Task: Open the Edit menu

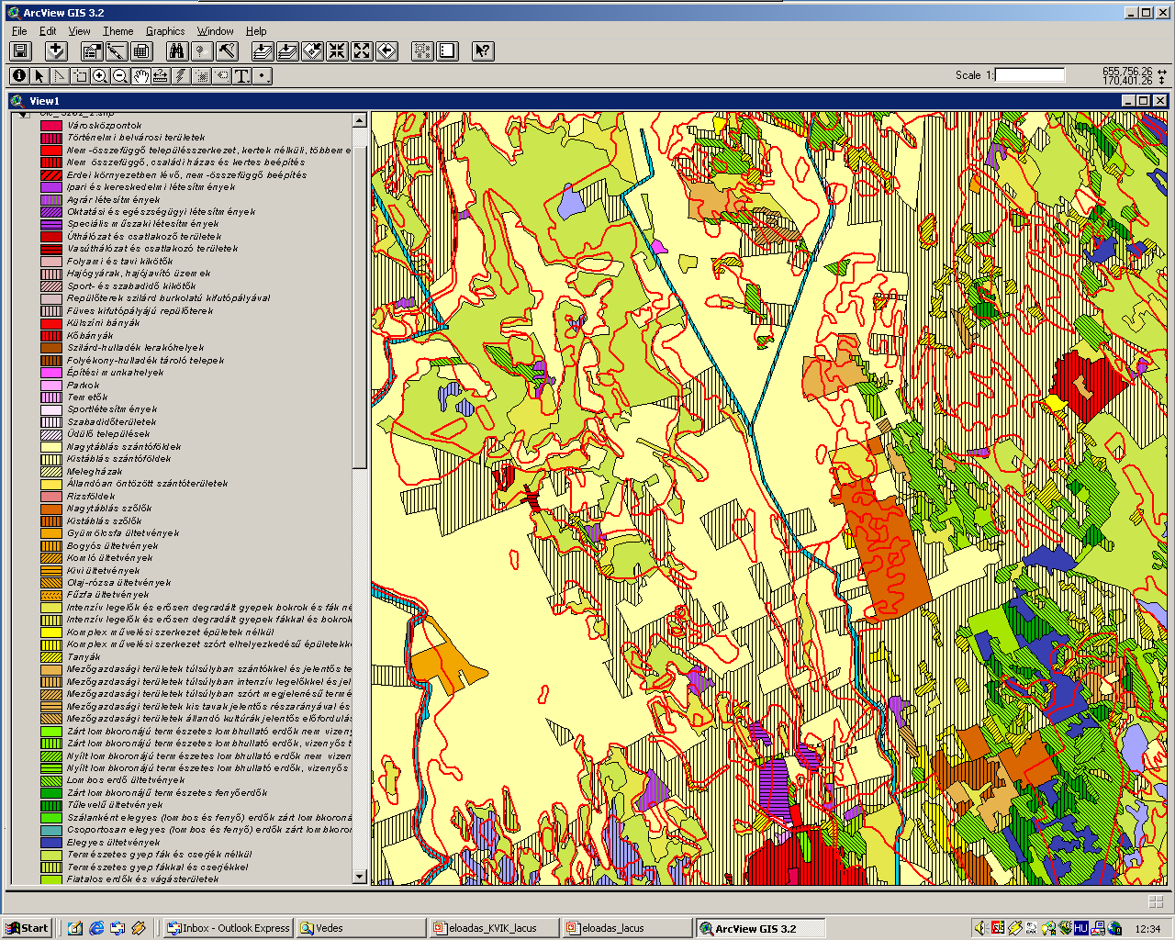Action: 48,31
